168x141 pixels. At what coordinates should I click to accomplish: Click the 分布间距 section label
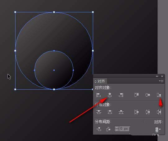103,122
